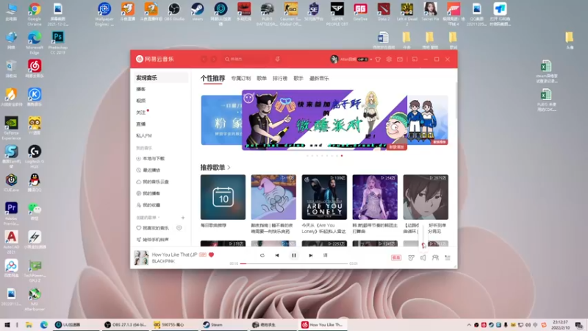Open the daily recommendation calendar thumbnail
The width and height of the screenshot is (588, 331).
click(x=223, y=197)
